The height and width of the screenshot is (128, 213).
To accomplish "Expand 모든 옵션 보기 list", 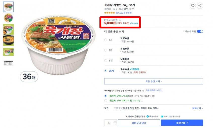I will [154, 81].
